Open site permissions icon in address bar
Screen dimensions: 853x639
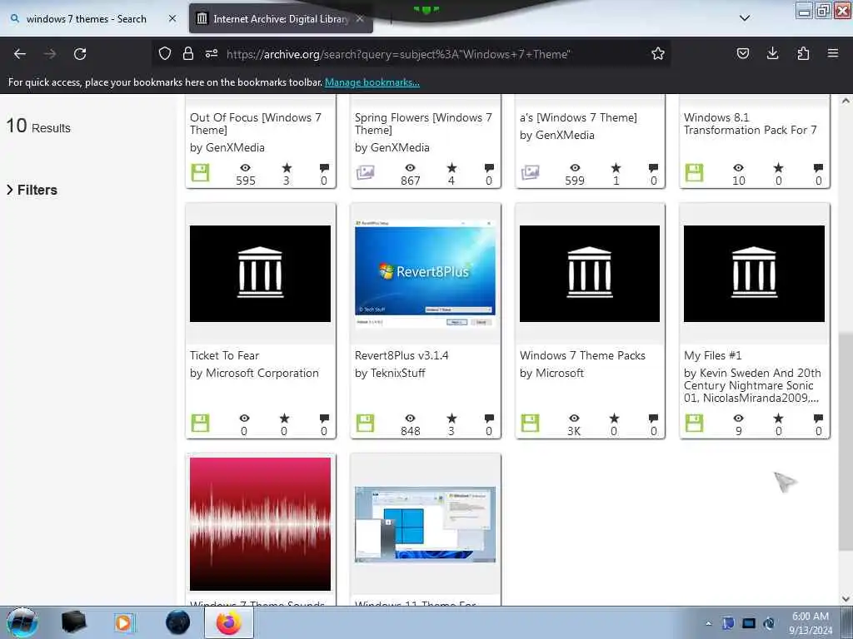pos(212,53)
